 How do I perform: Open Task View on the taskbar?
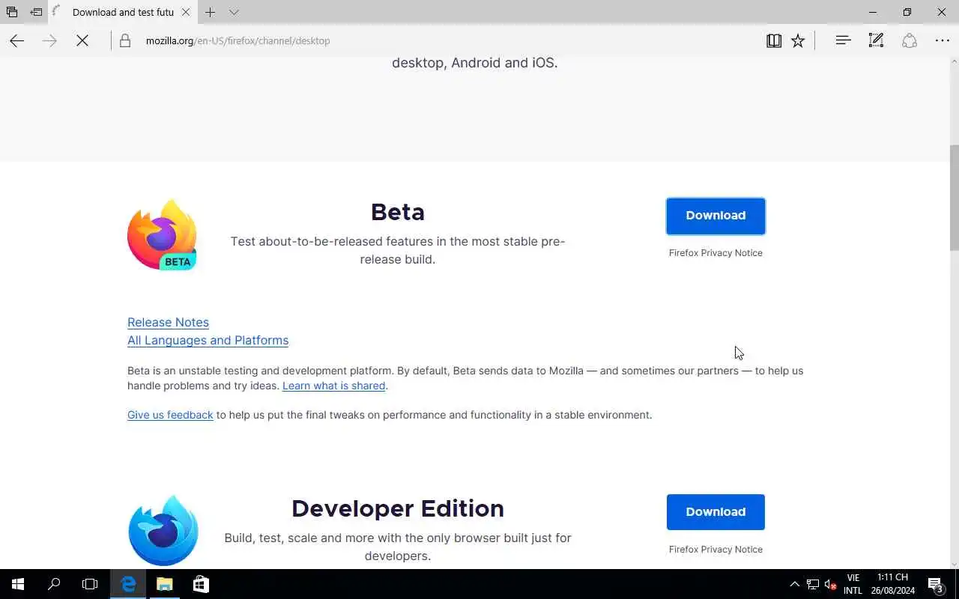[x=90, y=584]
